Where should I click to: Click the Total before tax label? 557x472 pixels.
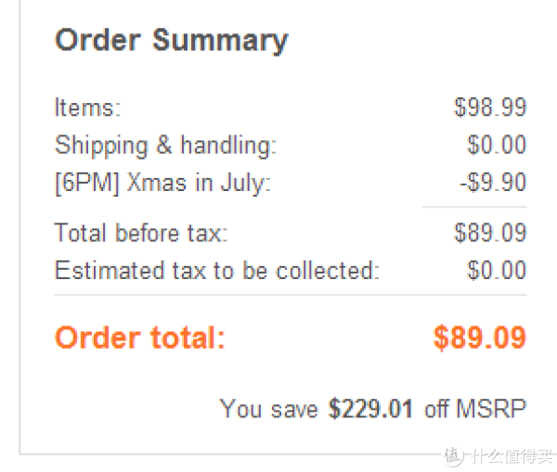coord(141,233)
